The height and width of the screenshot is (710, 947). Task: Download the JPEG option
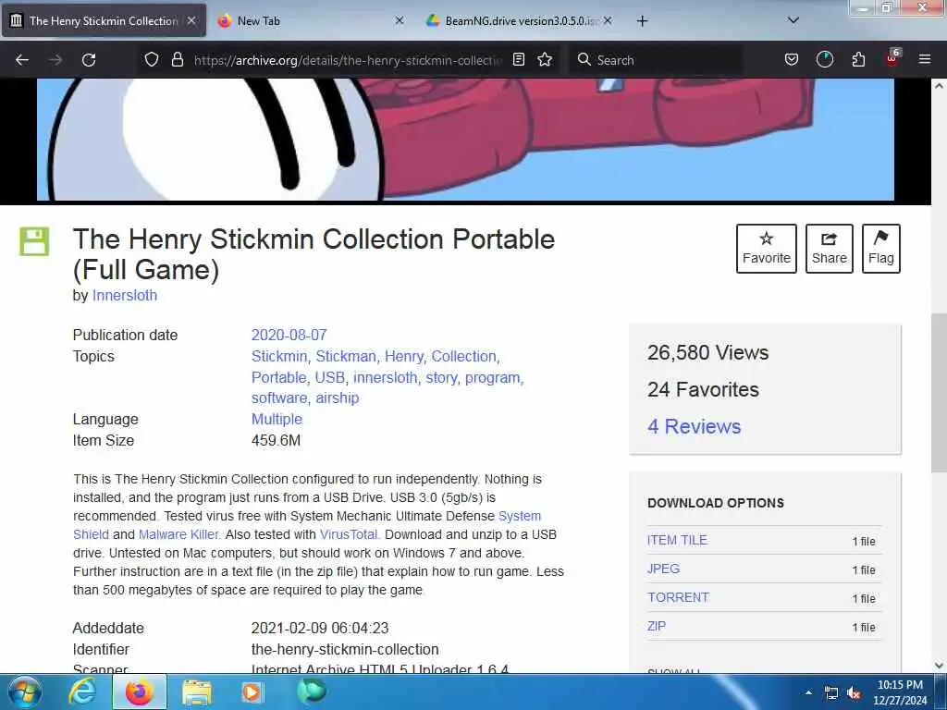[663, 569]
